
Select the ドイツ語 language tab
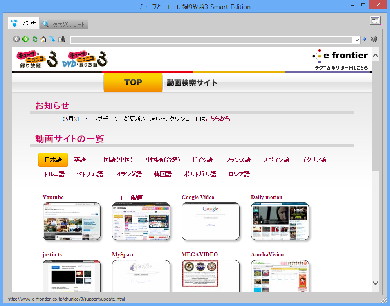click(x=202, y=160)
